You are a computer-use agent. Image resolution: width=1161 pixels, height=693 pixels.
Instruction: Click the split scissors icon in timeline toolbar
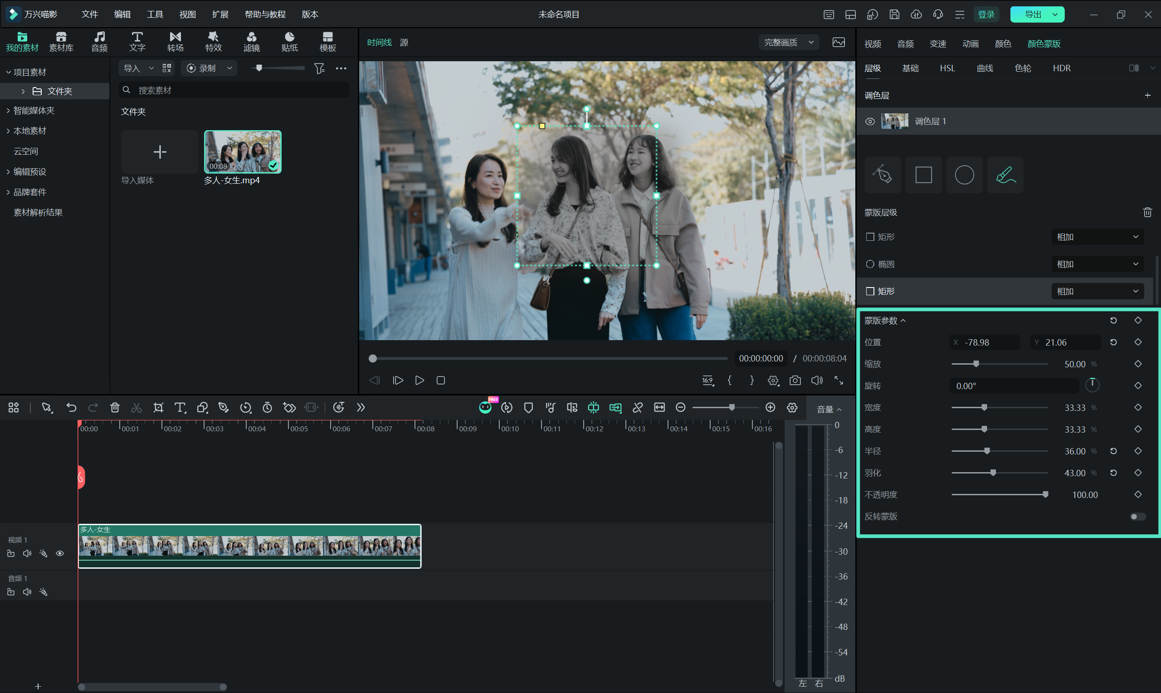coord(137,408)
